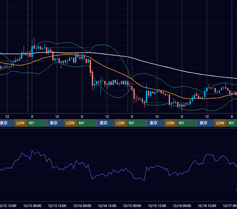Click hour label 12 above 12/14 12:00
The height and width of the screenshot is (209, 237).
(x=107, y=117)
